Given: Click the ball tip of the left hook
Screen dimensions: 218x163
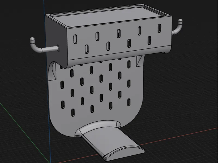Looking at the screenshot, I should click(x=32, y=39).
